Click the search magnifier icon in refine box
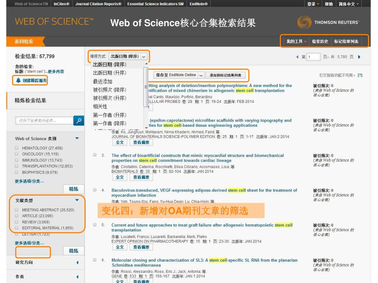 (79, 120)
